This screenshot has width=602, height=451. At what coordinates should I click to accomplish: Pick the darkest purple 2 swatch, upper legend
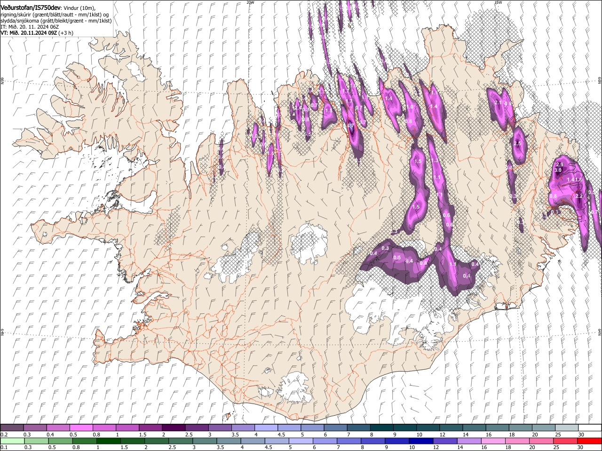click(174, 428)
